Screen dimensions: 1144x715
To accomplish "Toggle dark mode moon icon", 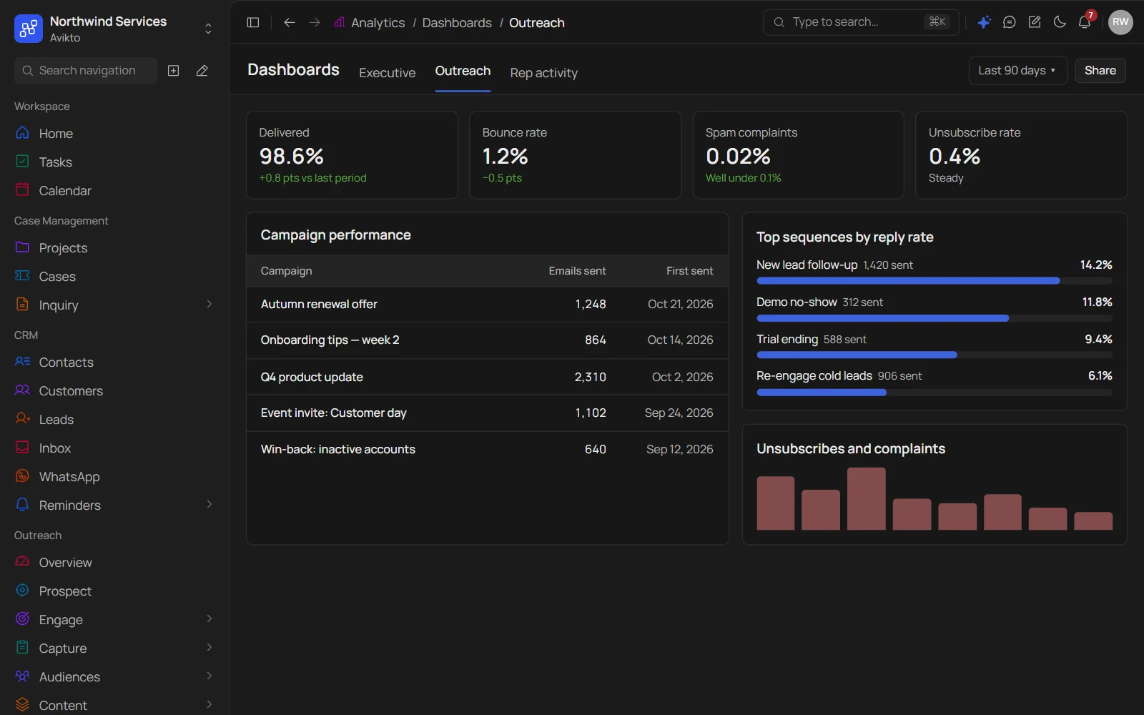I will [x=1060, y=22].
